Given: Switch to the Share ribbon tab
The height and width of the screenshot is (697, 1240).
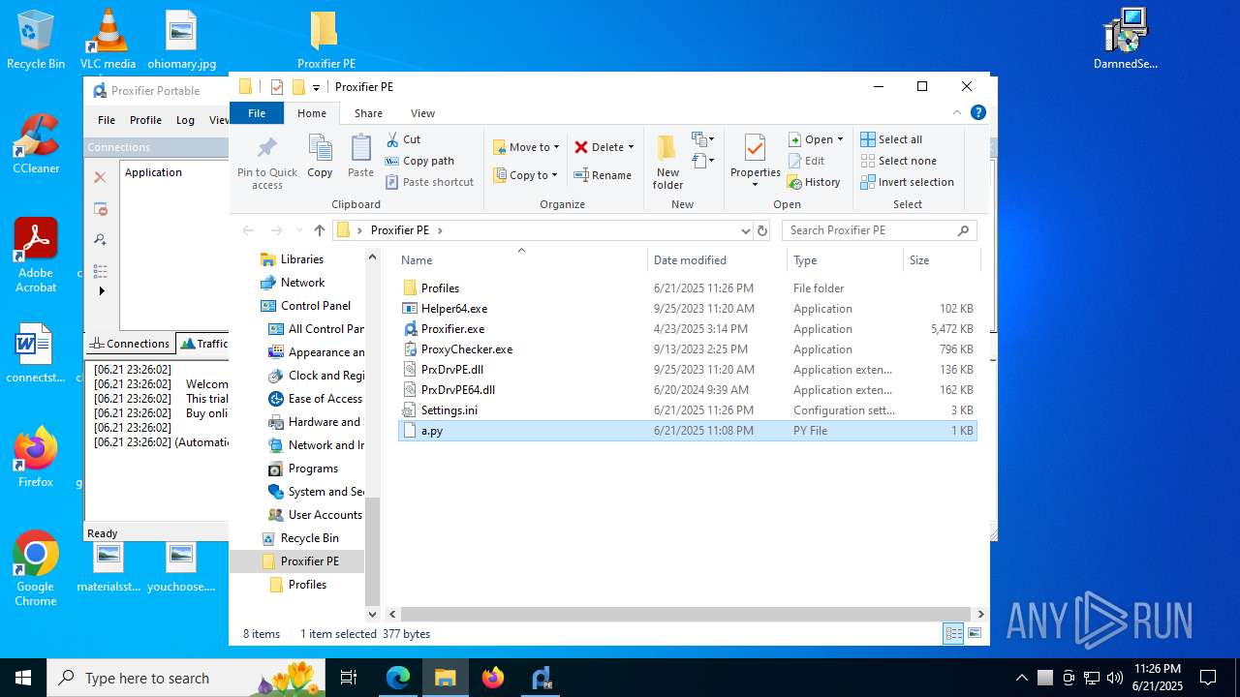Looking at the screenshot, I should click(x=368, y=113).
